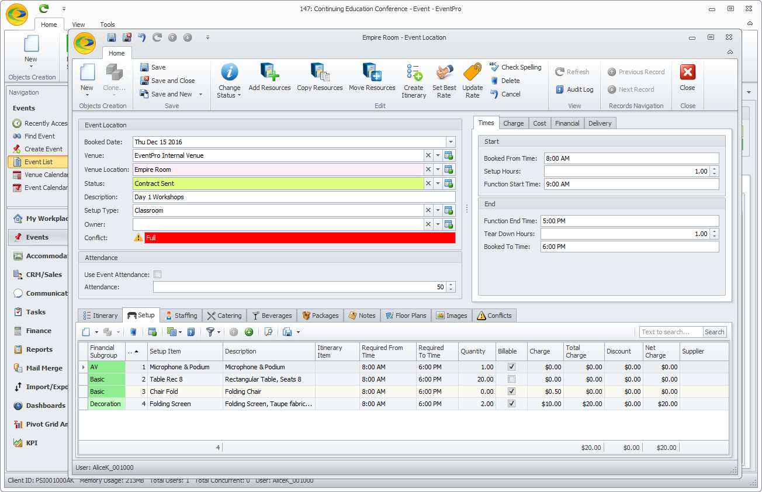Click Check Spelling in the ribbon
This screenshot has width=762, height=492.
515,67
